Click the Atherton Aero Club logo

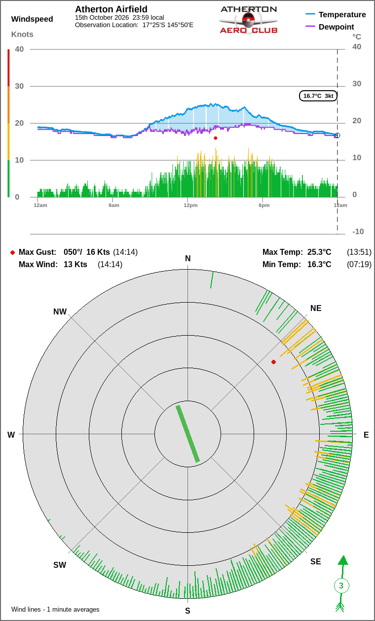click(249, 20)
